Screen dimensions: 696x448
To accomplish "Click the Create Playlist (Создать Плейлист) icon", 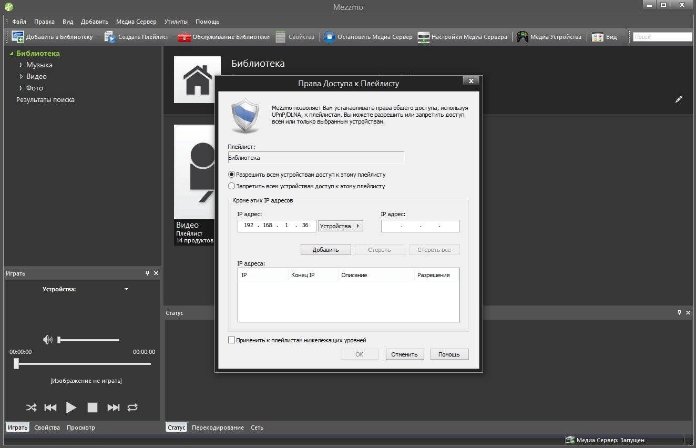I will [110, 37].
